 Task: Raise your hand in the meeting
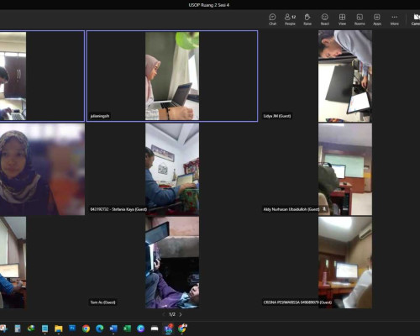307,19
